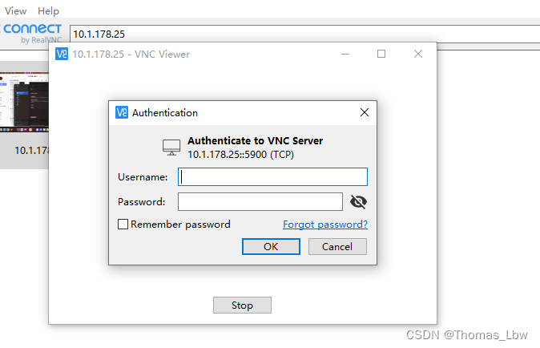Open the Forgot password link
Image resolution: width=540 pixels, height=348 pixels.
[x=325, y=225]
